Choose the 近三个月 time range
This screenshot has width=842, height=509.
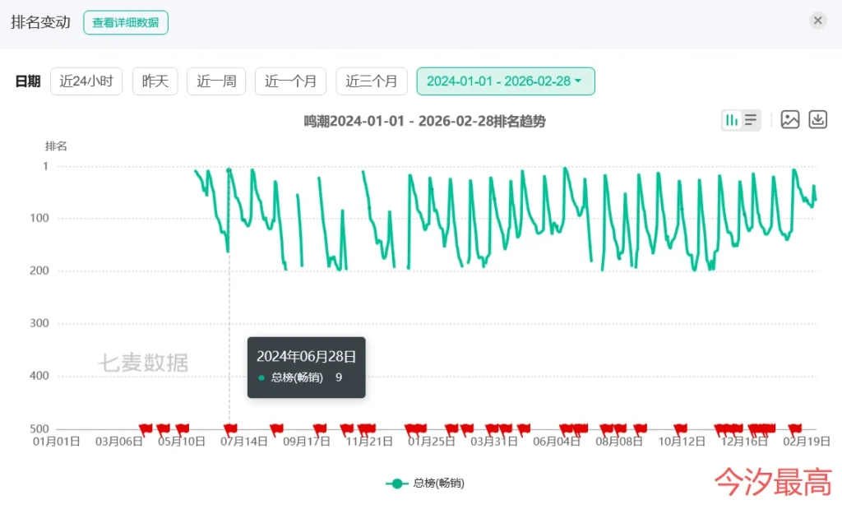click(371, 81)
